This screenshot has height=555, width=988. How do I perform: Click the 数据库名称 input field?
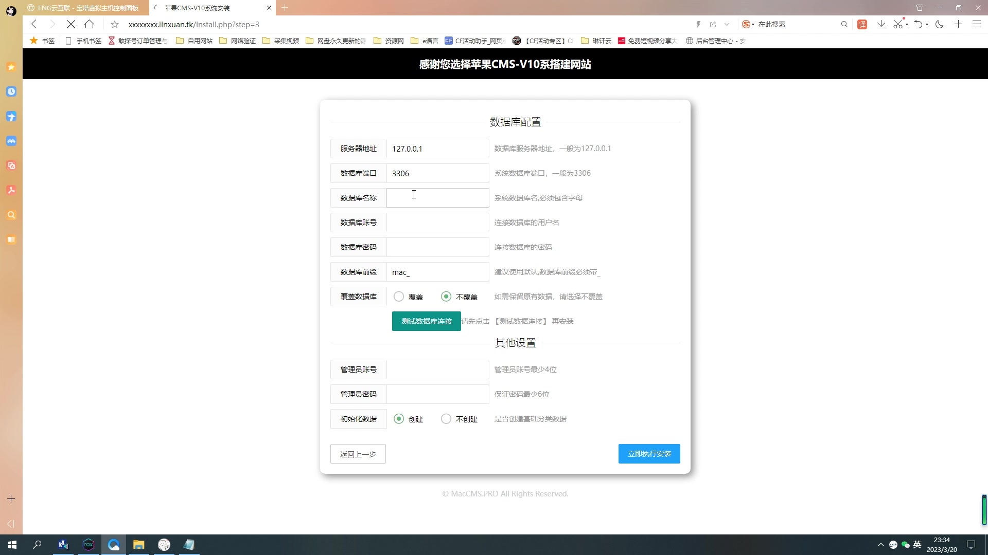pos(437,198)
